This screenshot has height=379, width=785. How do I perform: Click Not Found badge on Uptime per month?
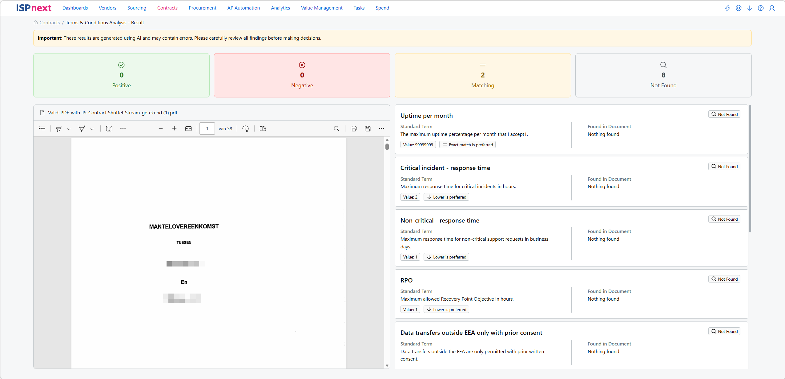(x=724, y=114)
